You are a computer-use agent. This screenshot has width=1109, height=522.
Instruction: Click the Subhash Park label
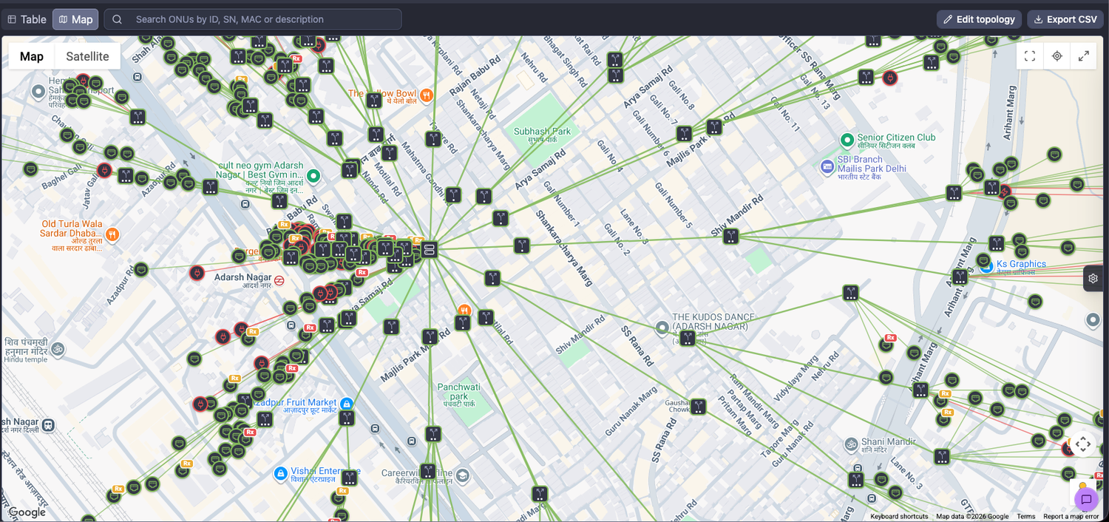pos(542,135)
